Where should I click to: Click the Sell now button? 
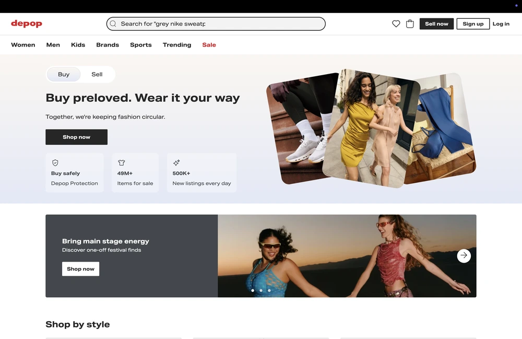436,24
